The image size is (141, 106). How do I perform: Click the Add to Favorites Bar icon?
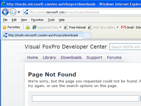point(28,27)
